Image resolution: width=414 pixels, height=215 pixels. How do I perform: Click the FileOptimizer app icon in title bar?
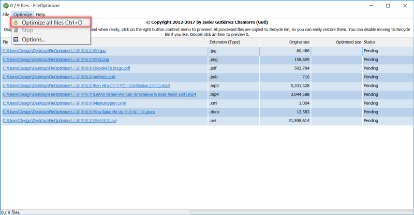pyautogui.click(x=6, y=6)
